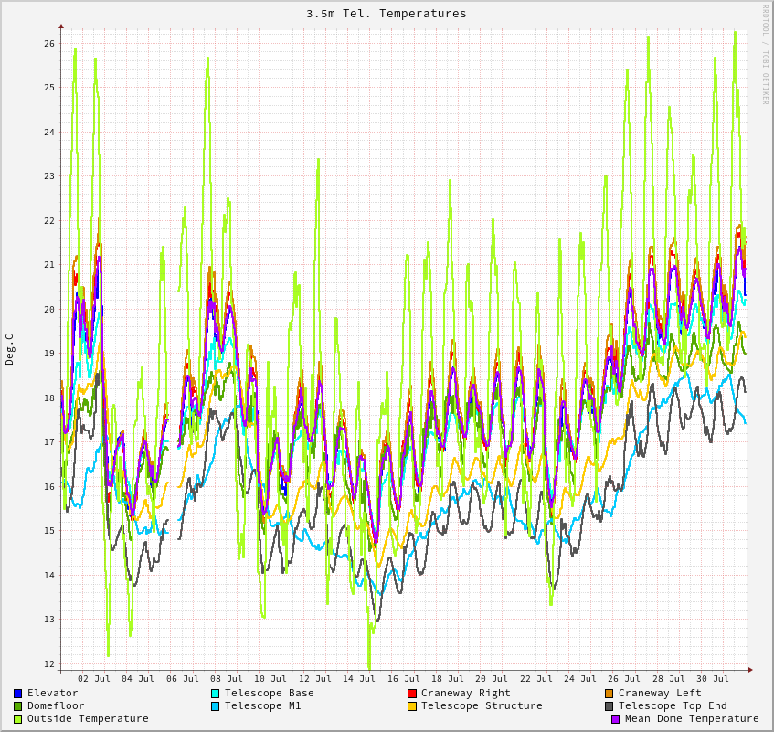The image size is (774, 732).
Task: Click the lime Outside Temperature swatch
Action: (x=18, y=719)
